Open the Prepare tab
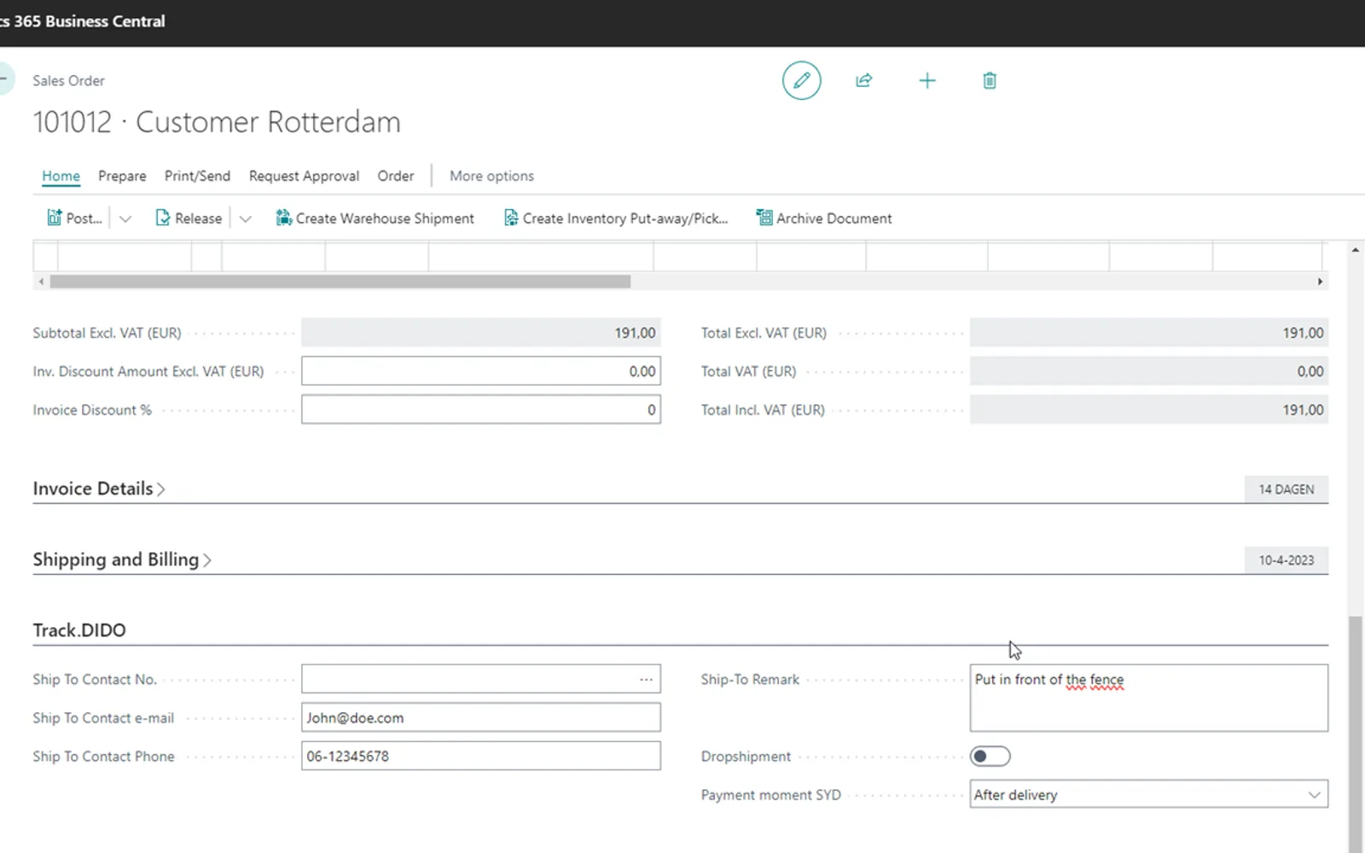The width and height of the screenshot is (1365, 853). 122,176
